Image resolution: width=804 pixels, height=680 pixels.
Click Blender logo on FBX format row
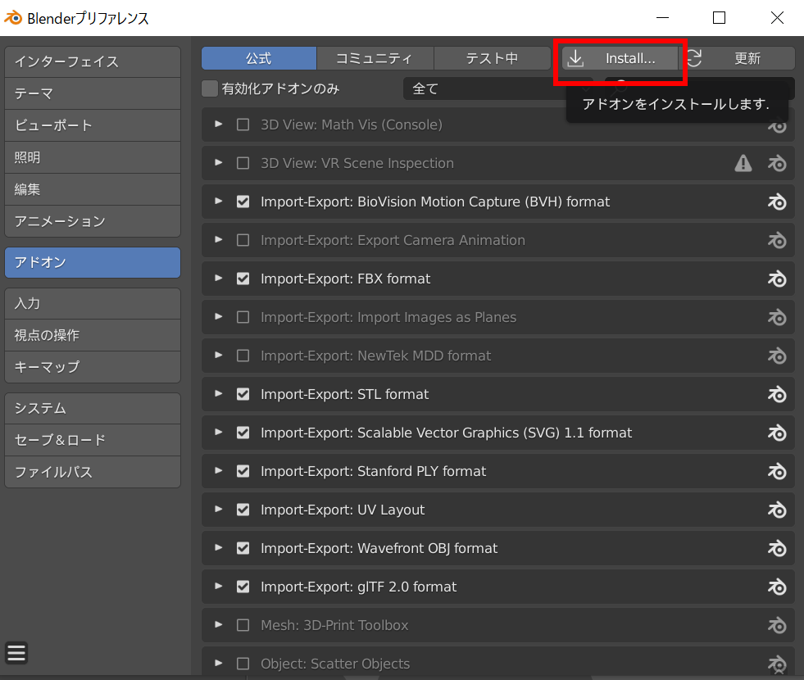click(777, 279)
